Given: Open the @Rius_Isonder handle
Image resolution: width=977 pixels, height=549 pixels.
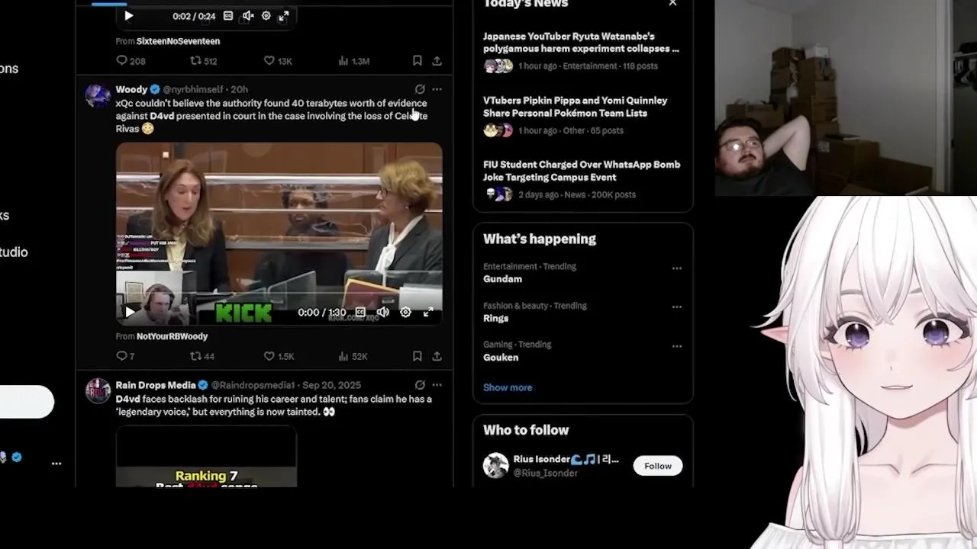Looking at the screenshot, I should (546, 474).
